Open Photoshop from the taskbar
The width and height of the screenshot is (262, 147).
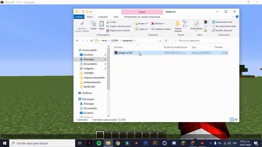pos(146,143)
